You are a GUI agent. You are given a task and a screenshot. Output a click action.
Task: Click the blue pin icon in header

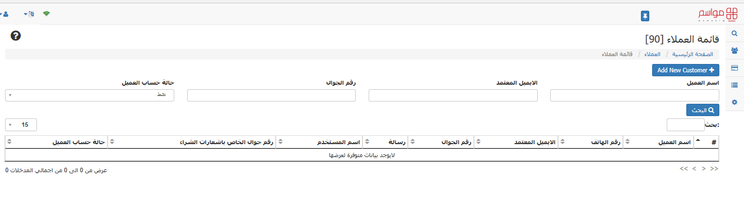pyautogui.click(x=645, y=16)
